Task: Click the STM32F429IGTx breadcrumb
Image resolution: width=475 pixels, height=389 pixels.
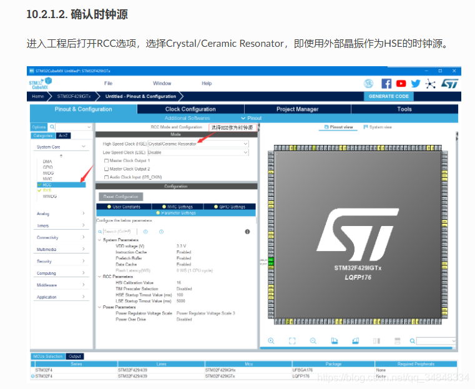Action: tap(74, 96)
